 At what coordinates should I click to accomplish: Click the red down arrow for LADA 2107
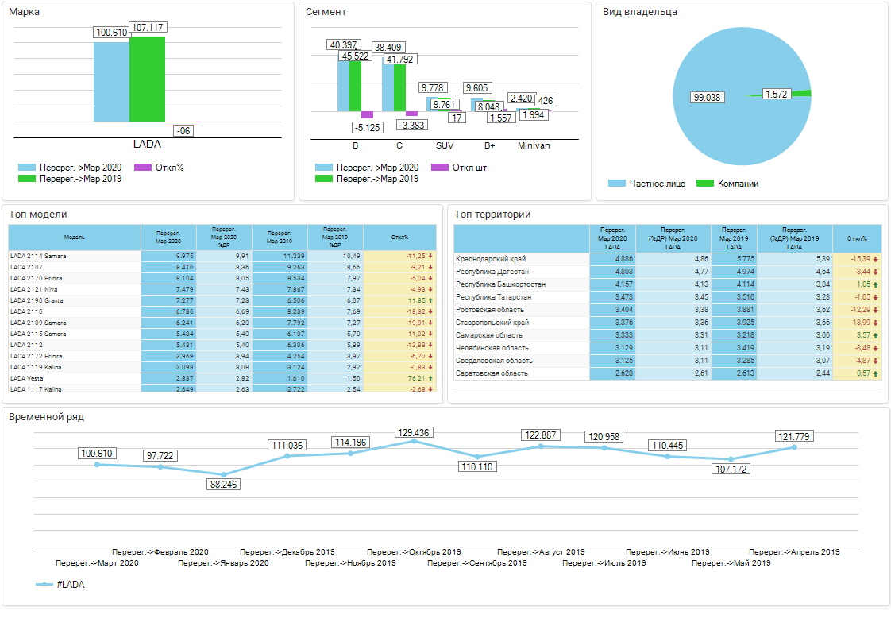430,267
